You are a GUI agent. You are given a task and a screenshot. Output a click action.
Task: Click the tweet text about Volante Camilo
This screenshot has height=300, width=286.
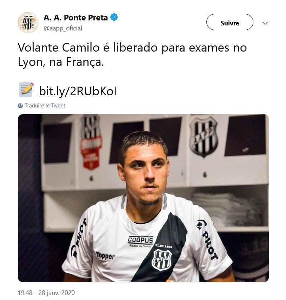tap(132, 55)
